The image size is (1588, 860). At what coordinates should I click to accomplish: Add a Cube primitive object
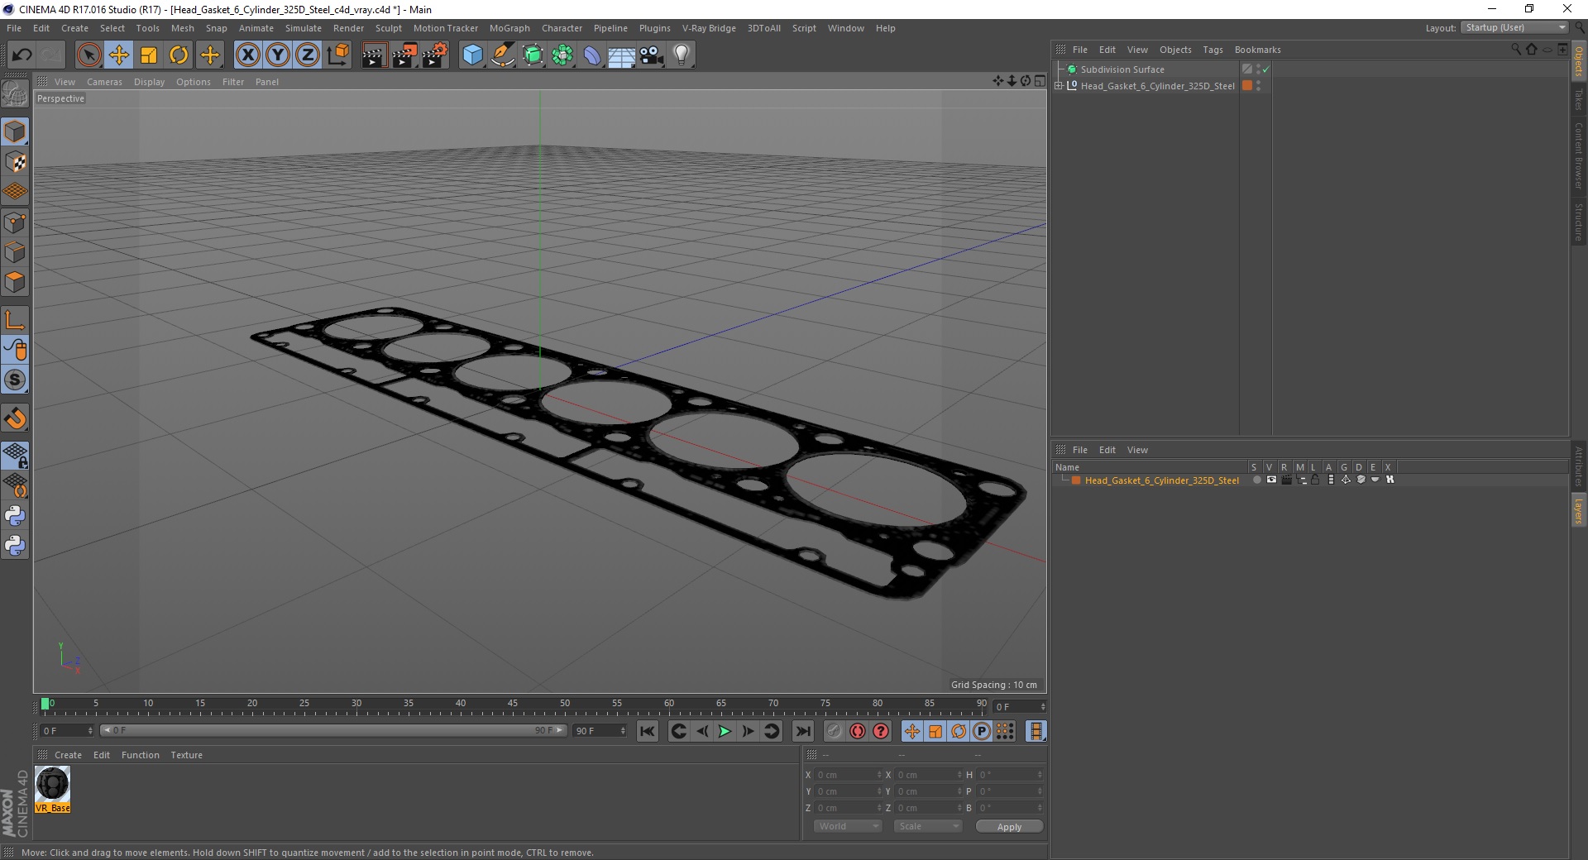472,55
